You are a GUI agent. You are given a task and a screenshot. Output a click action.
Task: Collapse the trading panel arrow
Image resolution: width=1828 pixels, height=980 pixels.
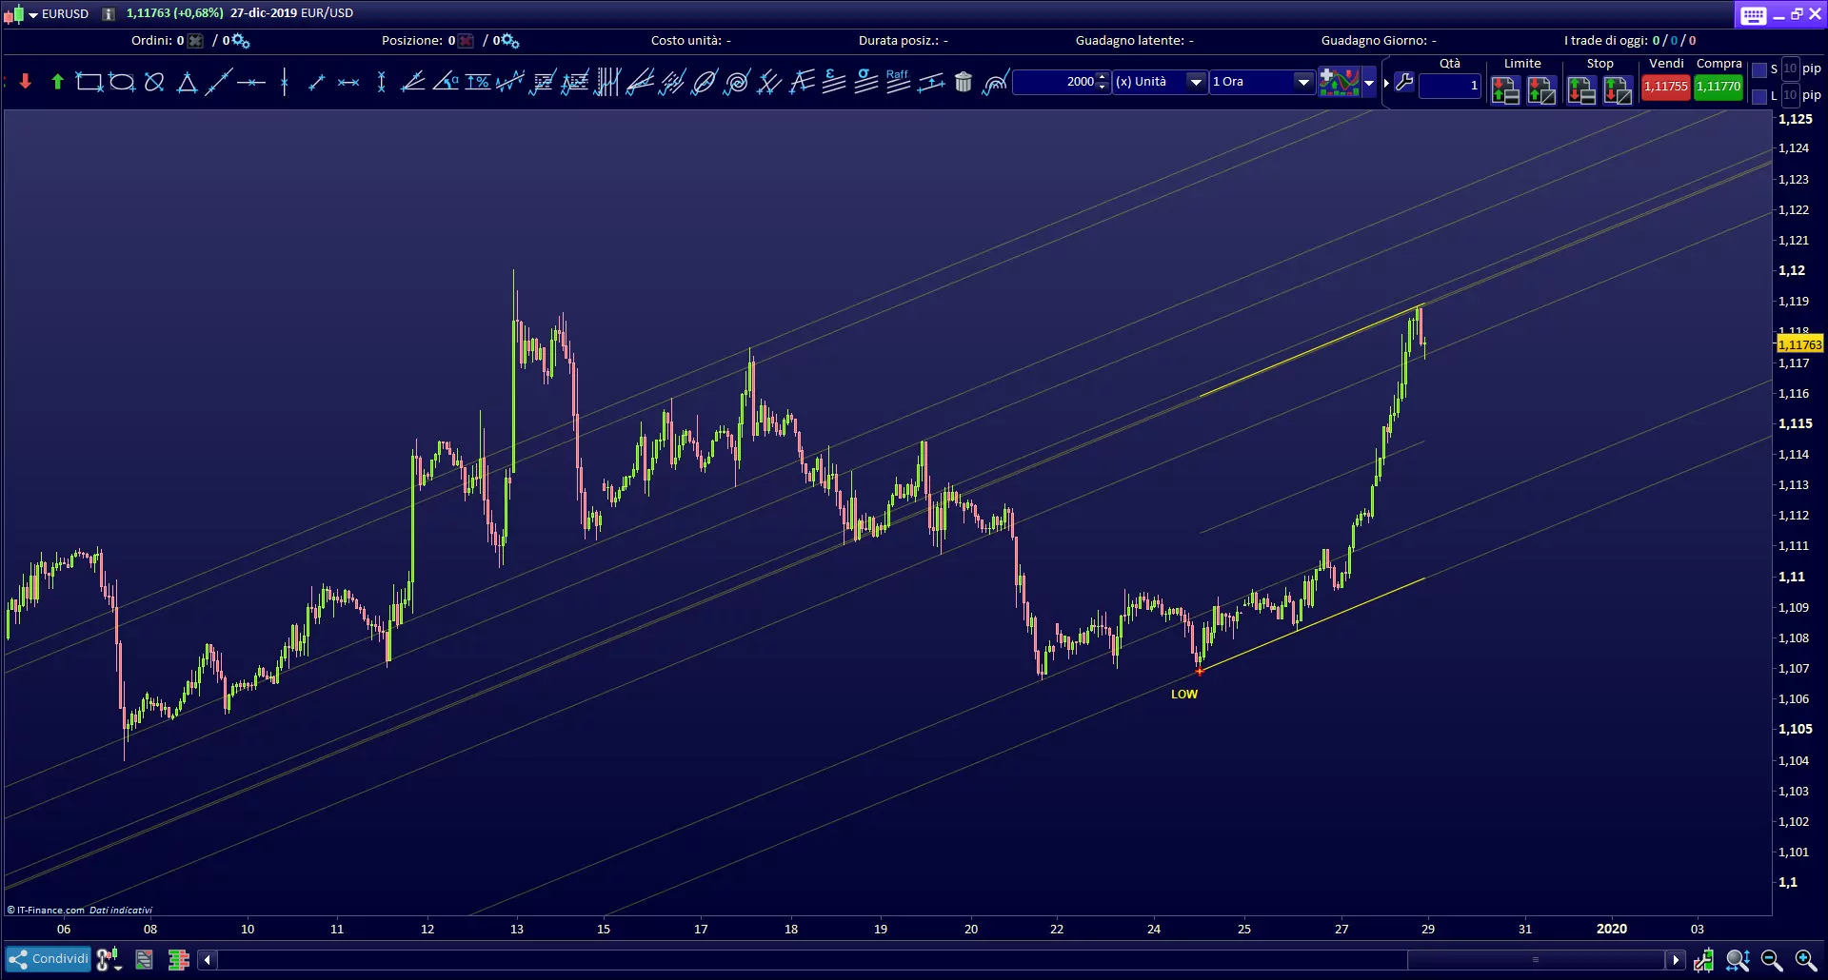(1386, 84)
